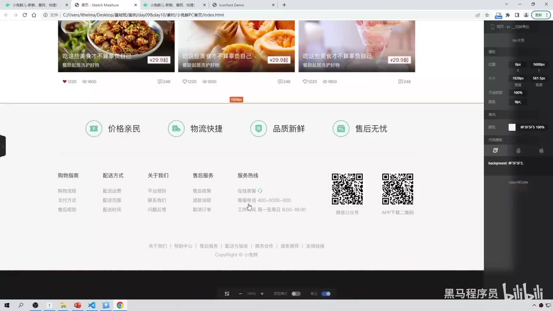Click the 物流快捷 truck icon
The width and height of the screenshot is (553, 311).
pos(176,129)
